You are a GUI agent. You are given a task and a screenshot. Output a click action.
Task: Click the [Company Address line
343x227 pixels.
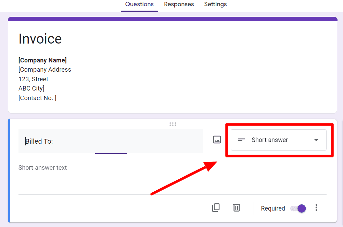[x=45, y=70]
